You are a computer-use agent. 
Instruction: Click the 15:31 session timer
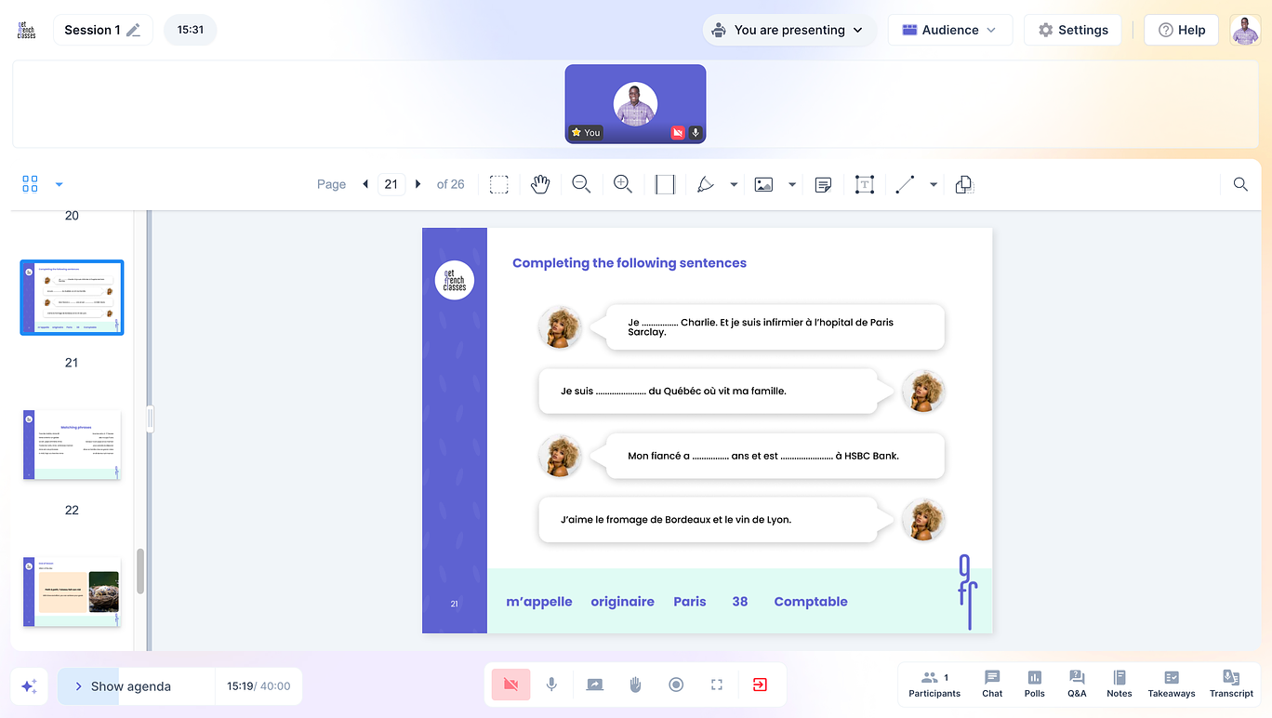(x=191, y=30)
